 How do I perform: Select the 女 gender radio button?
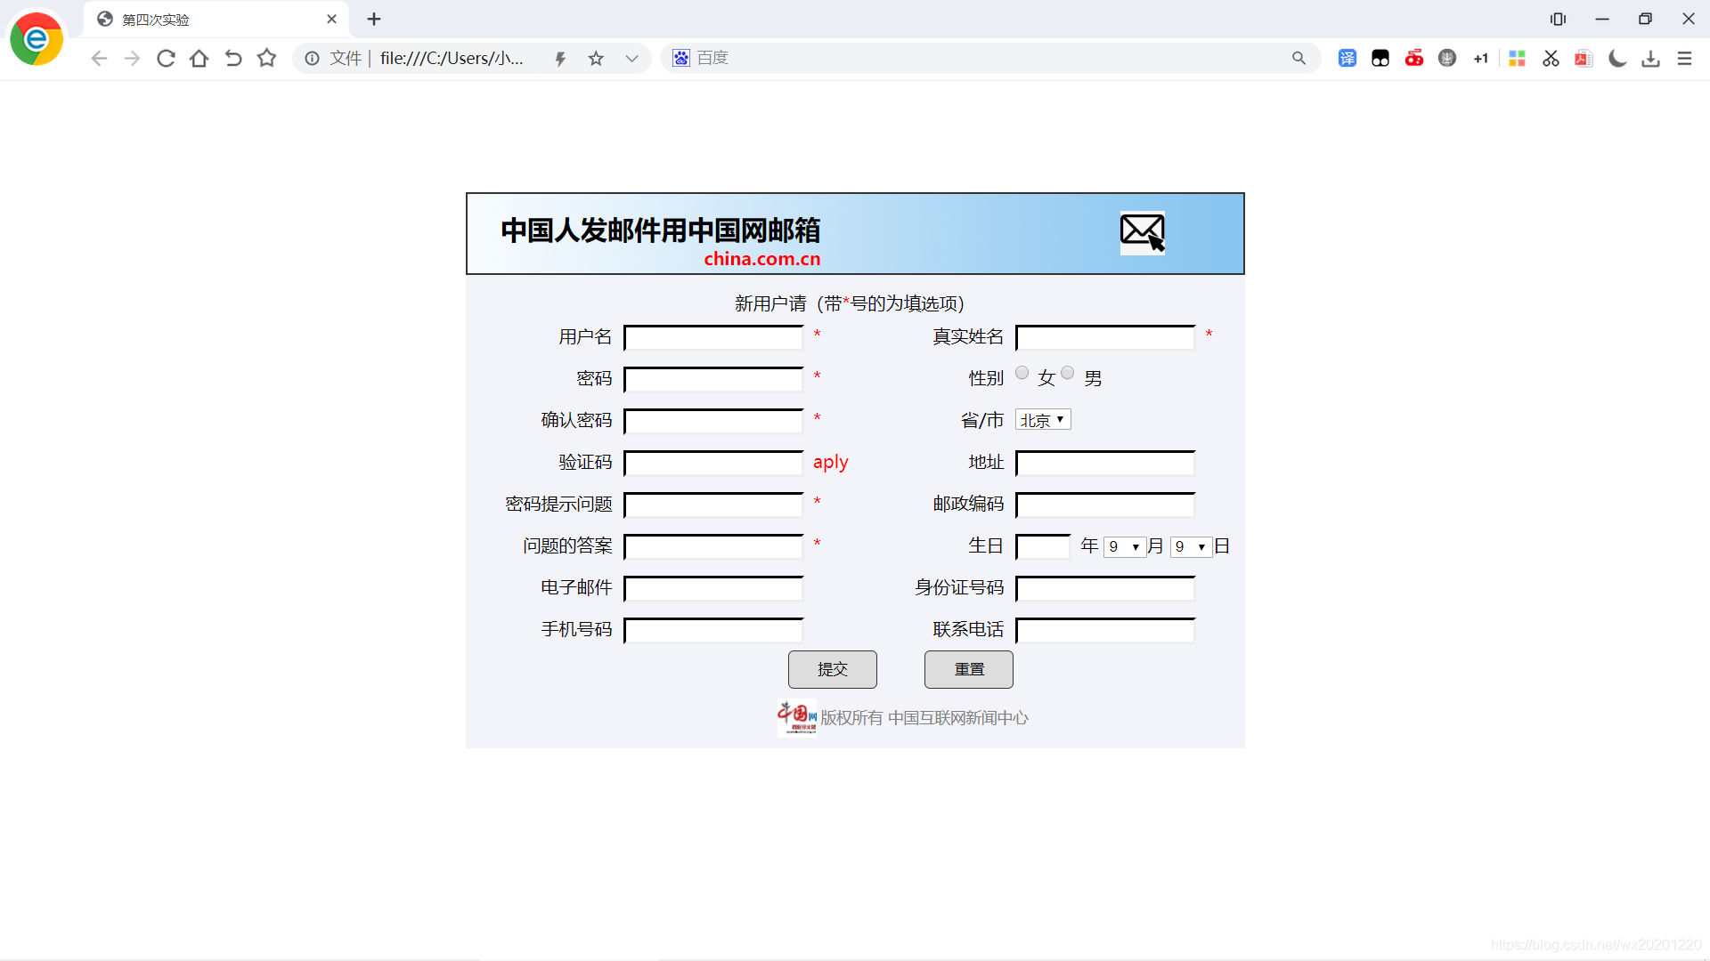coord(1022,373)
